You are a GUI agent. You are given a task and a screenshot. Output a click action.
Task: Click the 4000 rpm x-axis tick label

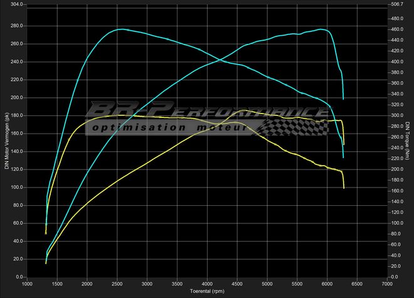207,284
